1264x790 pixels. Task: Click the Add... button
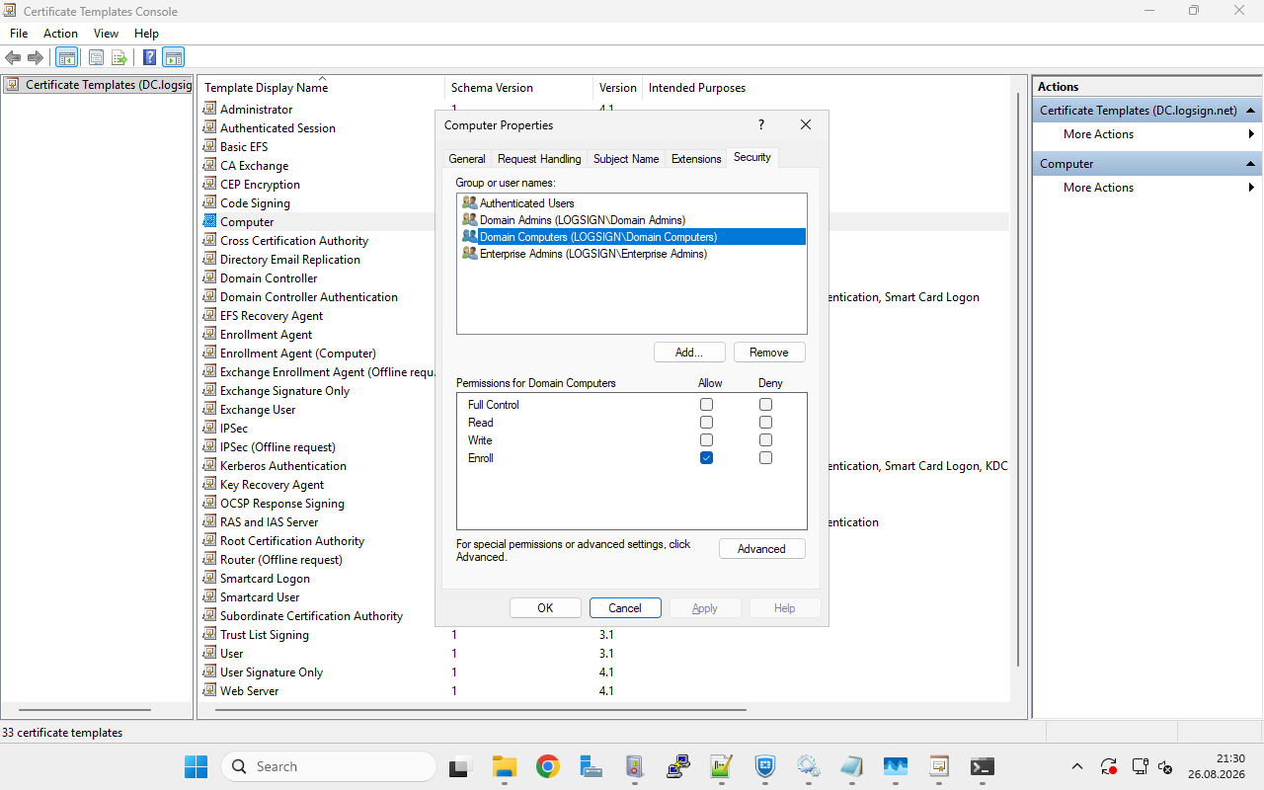coord(689,353)
